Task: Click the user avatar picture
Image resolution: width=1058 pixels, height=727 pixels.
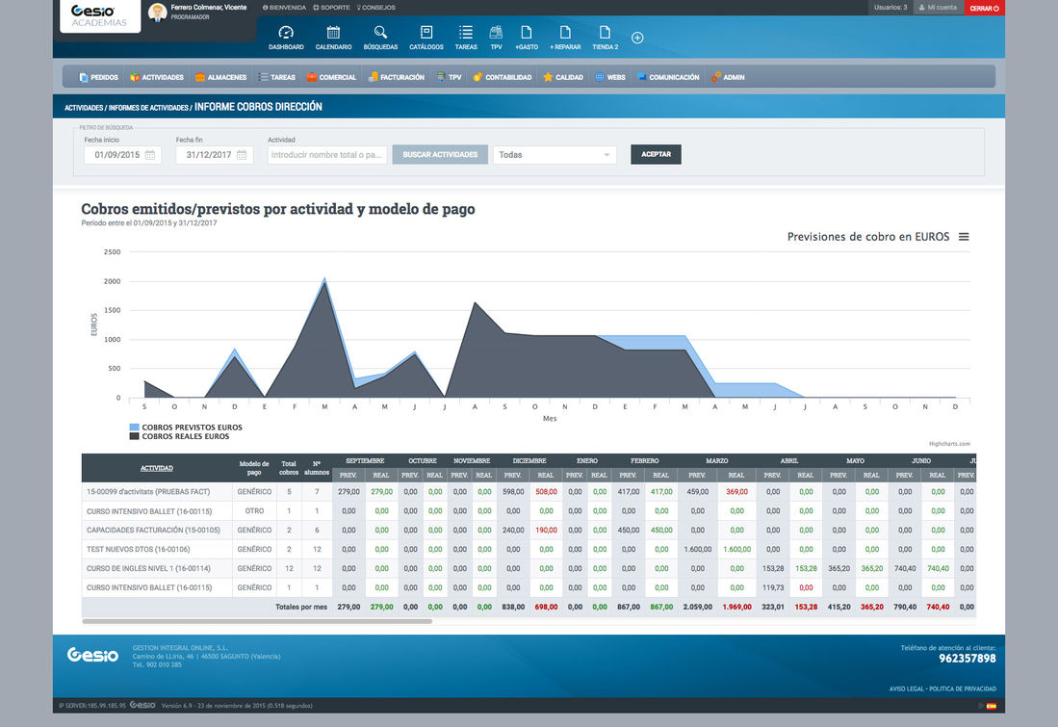Action: point(157,13)
